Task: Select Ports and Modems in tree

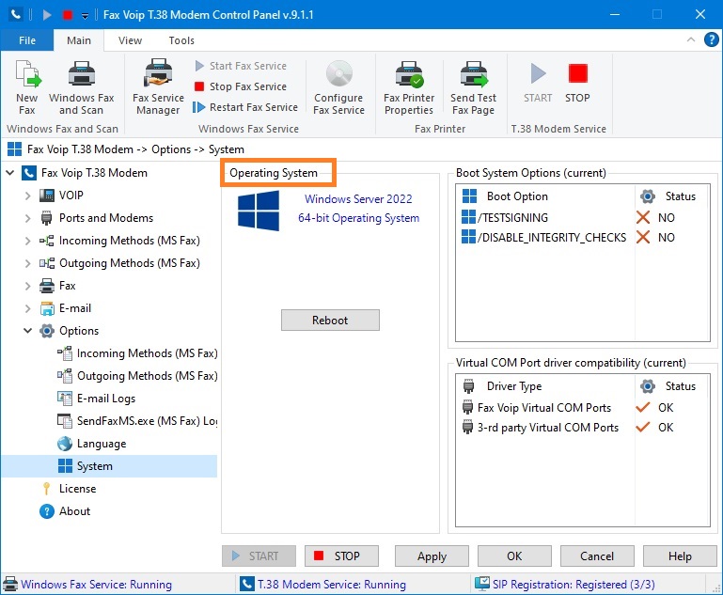Action: pos(106,218)
